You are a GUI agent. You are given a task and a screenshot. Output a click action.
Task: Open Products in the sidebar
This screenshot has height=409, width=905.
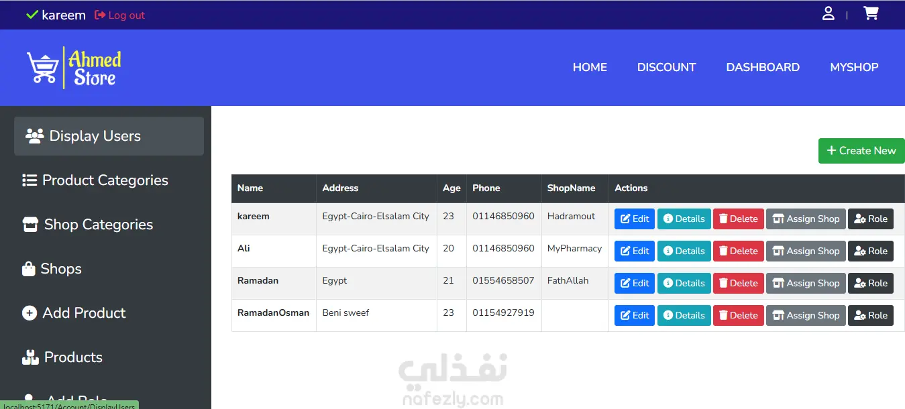[62, 357]
